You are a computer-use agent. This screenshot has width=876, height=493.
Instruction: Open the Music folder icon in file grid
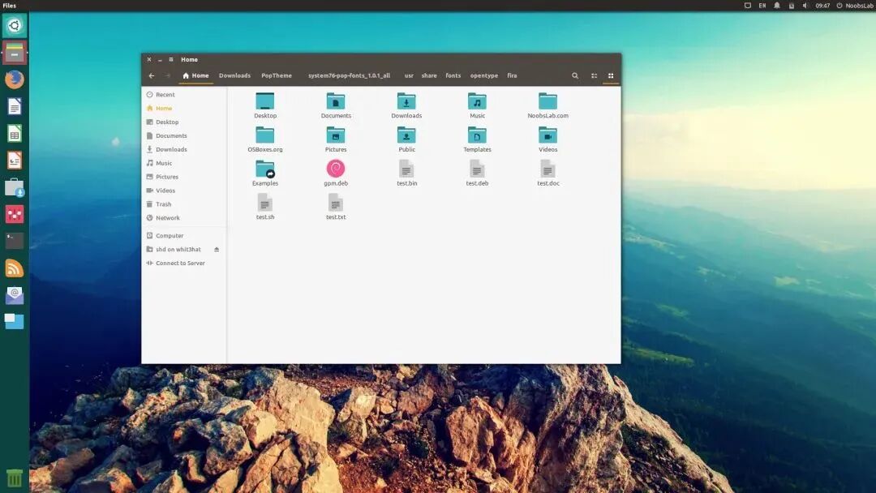click(x=477, y=101)
